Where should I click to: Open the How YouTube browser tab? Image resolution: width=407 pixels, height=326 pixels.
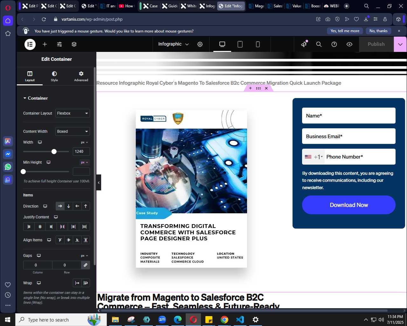(127, 6)
